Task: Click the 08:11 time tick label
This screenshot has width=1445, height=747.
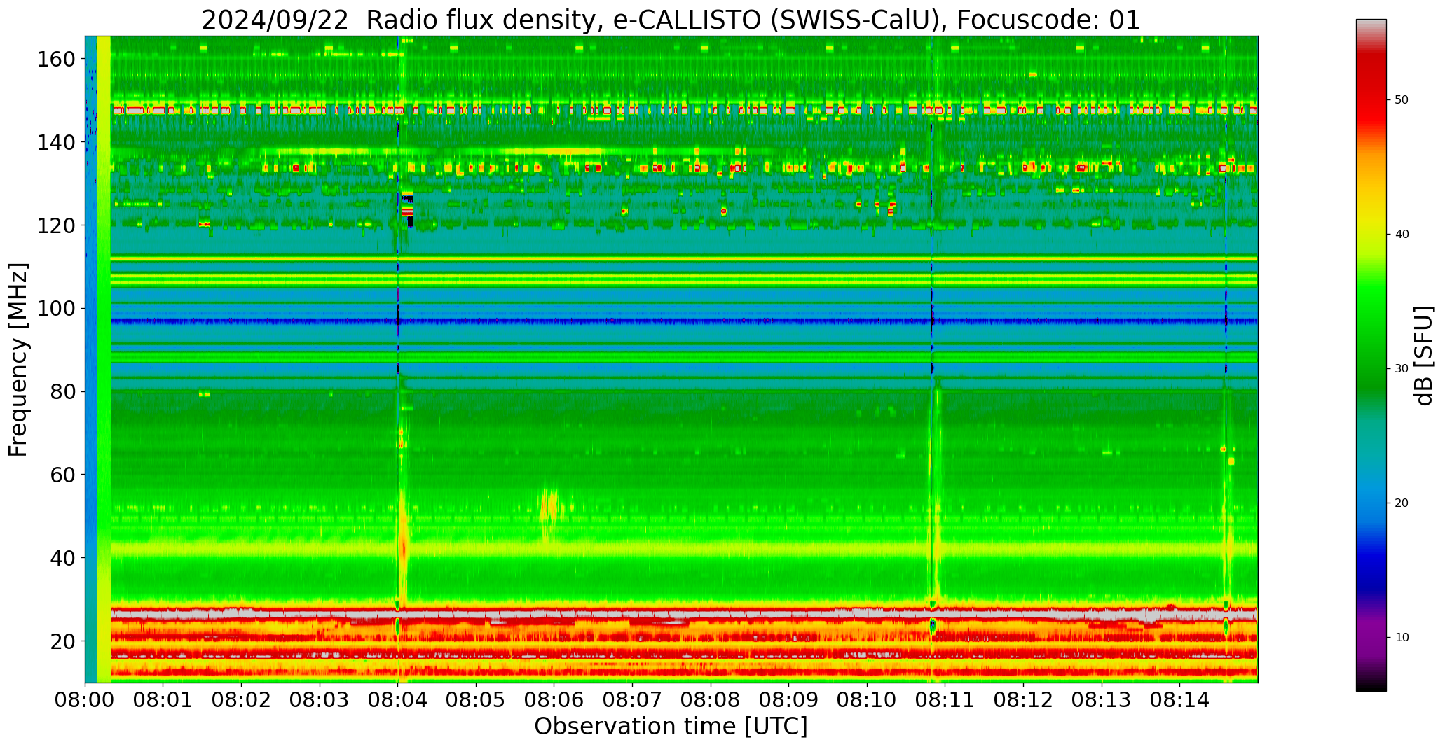Action: [945, 699]
